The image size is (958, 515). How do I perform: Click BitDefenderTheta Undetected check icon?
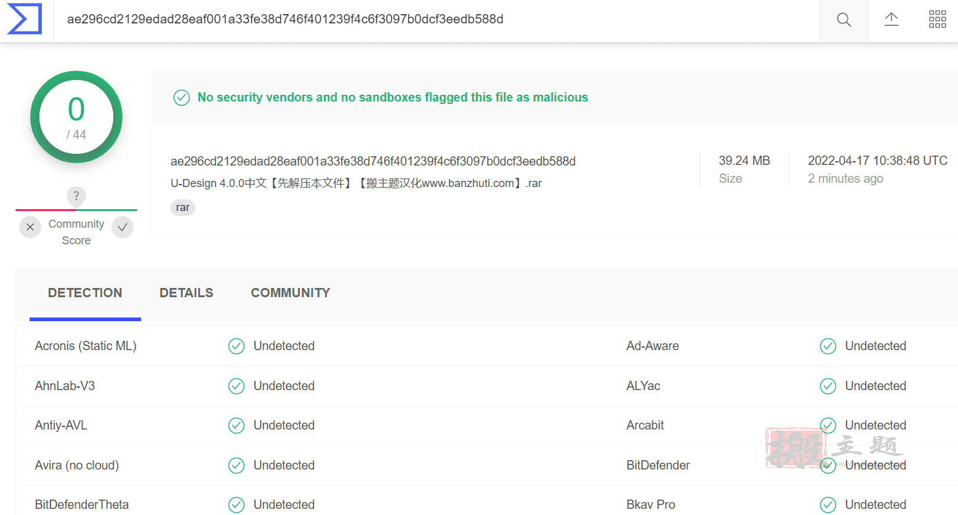pos(236,505)
